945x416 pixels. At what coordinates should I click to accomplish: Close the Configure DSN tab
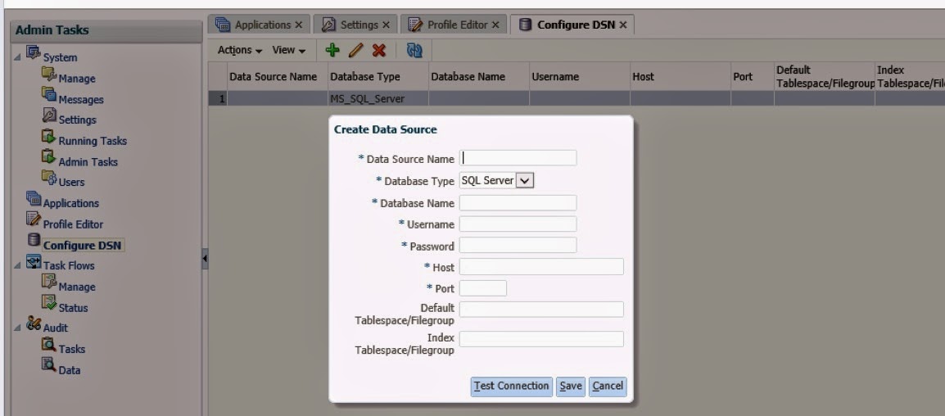pos(623,25)
